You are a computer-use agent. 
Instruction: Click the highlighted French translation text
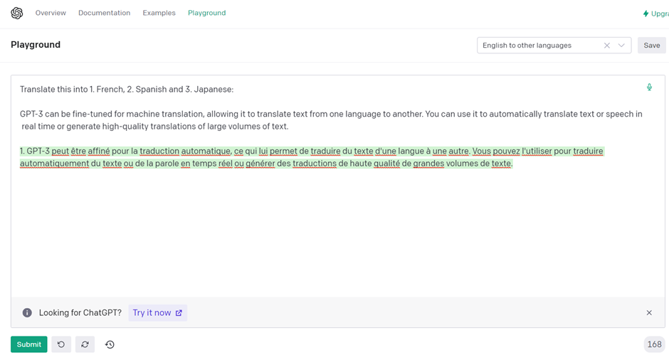pyautogui.click(x=312, y=157)
